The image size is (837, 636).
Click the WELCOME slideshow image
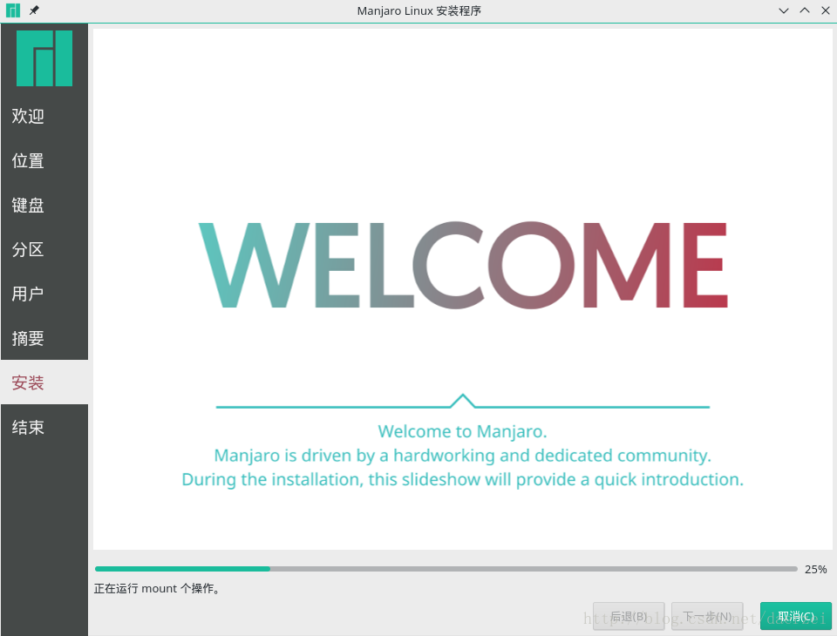(x=463, y=265)
